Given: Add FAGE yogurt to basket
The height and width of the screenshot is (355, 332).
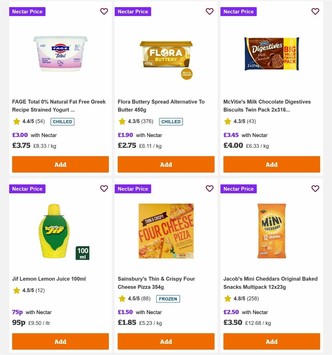Looking at the screenshot, I should click(60, 164).
